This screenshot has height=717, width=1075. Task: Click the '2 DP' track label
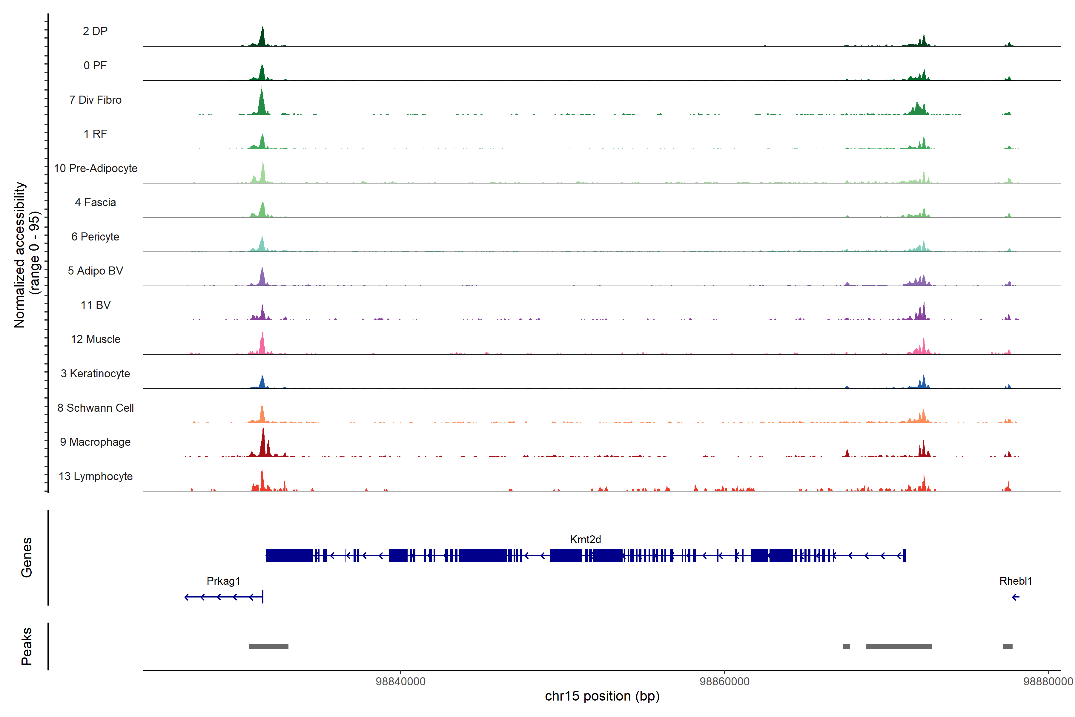tap(95, 31)
